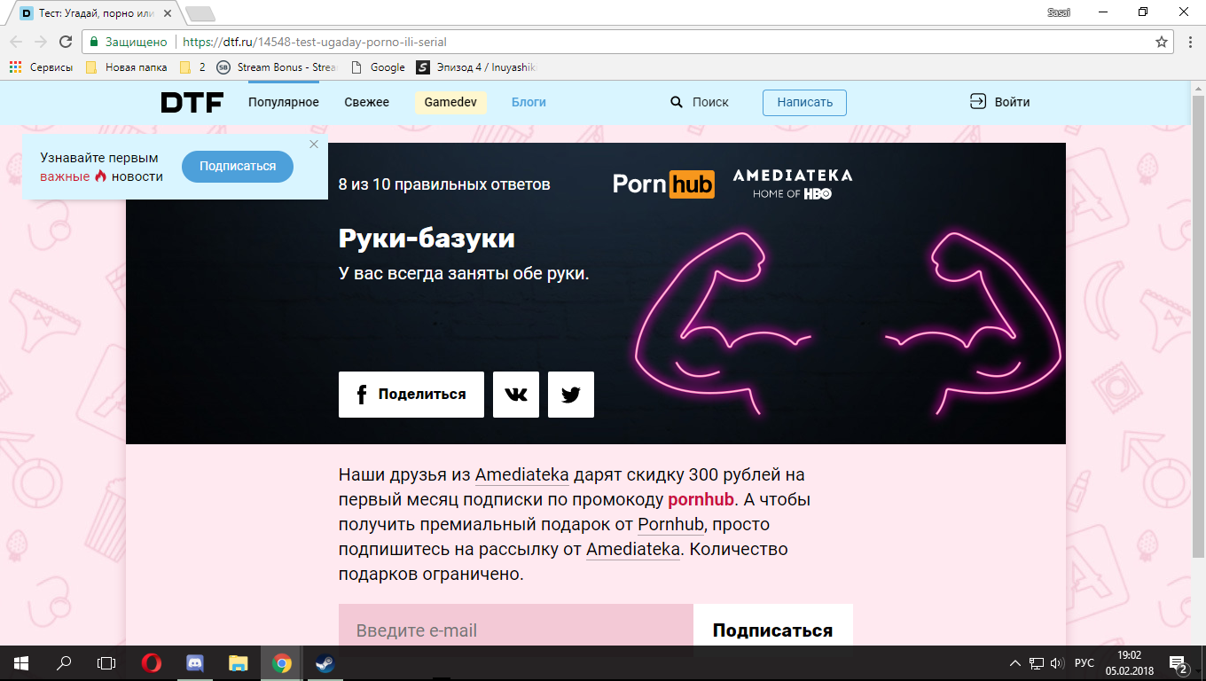Reload the page
The width and height of the screenshot is (1206, 681).
(66, 42)
